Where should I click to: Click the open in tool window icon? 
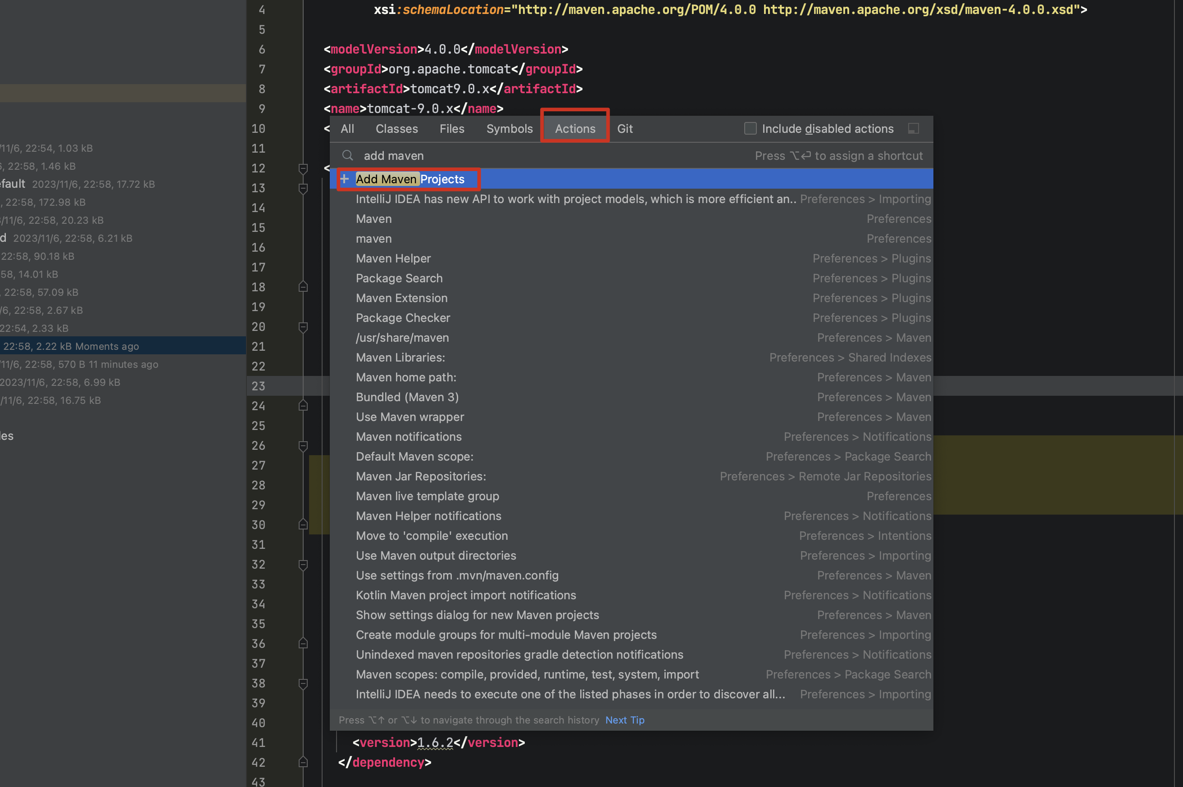click(x=913, y=129)
